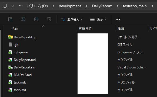Screen dimensions: 157x97
Task: Click the ファイル フォルダー type cell
Action: [128, 37]
